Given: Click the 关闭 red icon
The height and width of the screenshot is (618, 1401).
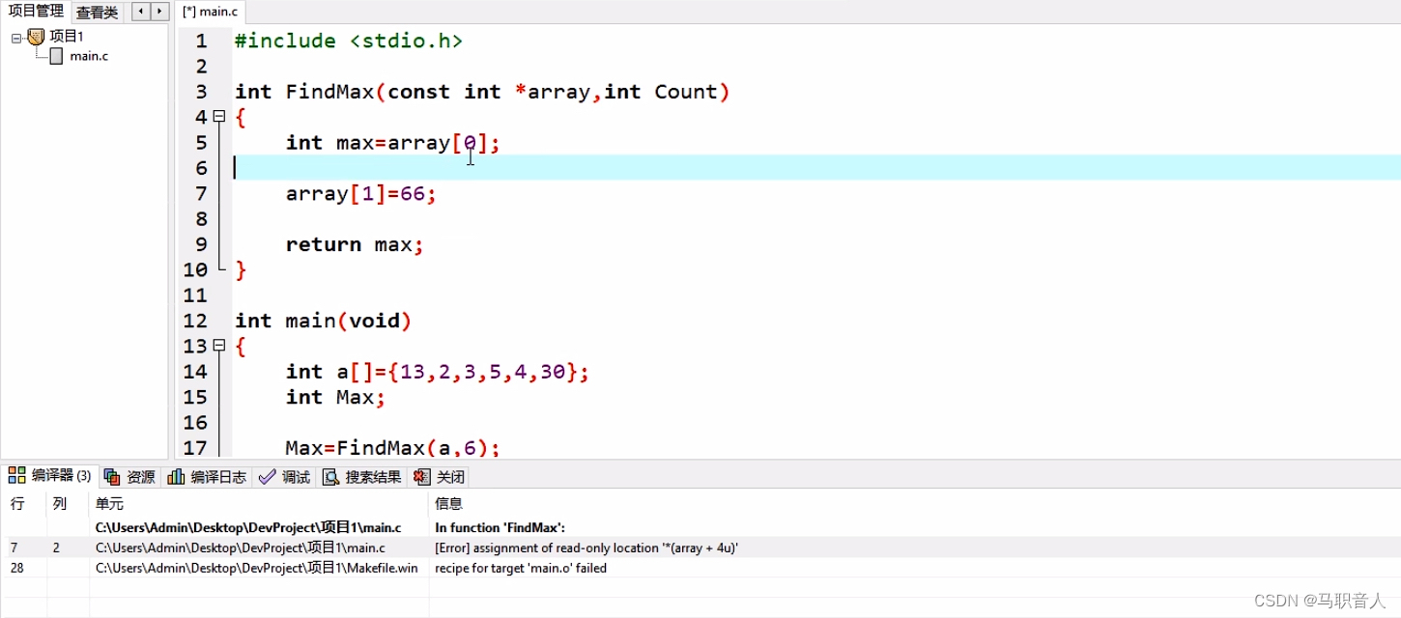Looking at the screenshot, I should point(421,477).
